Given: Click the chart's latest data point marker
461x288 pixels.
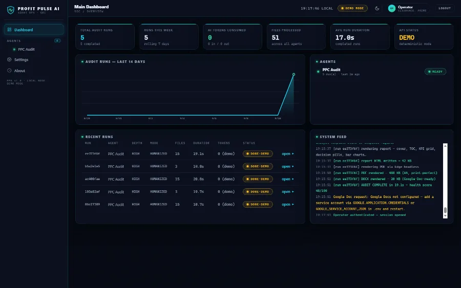Looking at the screenshot, I should pyautogui.click(x=294, y=75).
